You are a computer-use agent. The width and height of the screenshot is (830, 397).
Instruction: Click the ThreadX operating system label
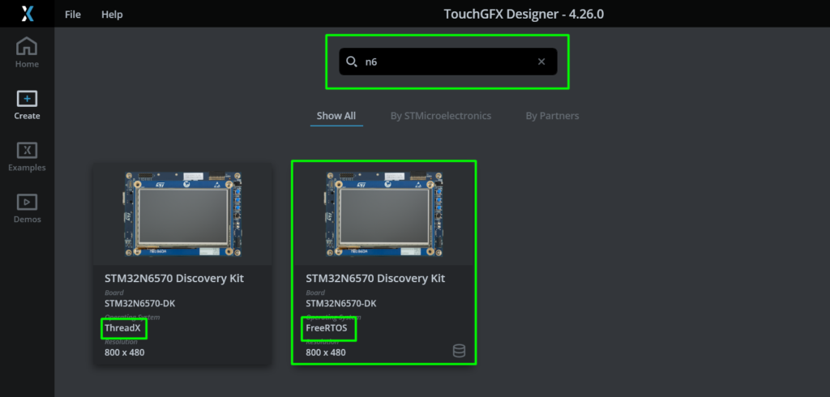coord(122,328)
